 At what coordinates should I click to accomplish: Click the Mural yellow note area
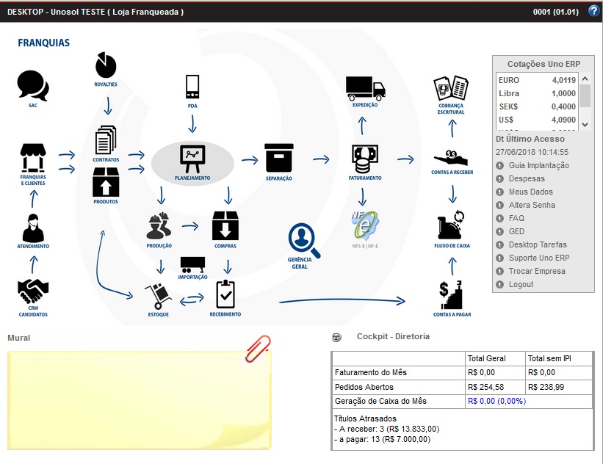(139, 400)
